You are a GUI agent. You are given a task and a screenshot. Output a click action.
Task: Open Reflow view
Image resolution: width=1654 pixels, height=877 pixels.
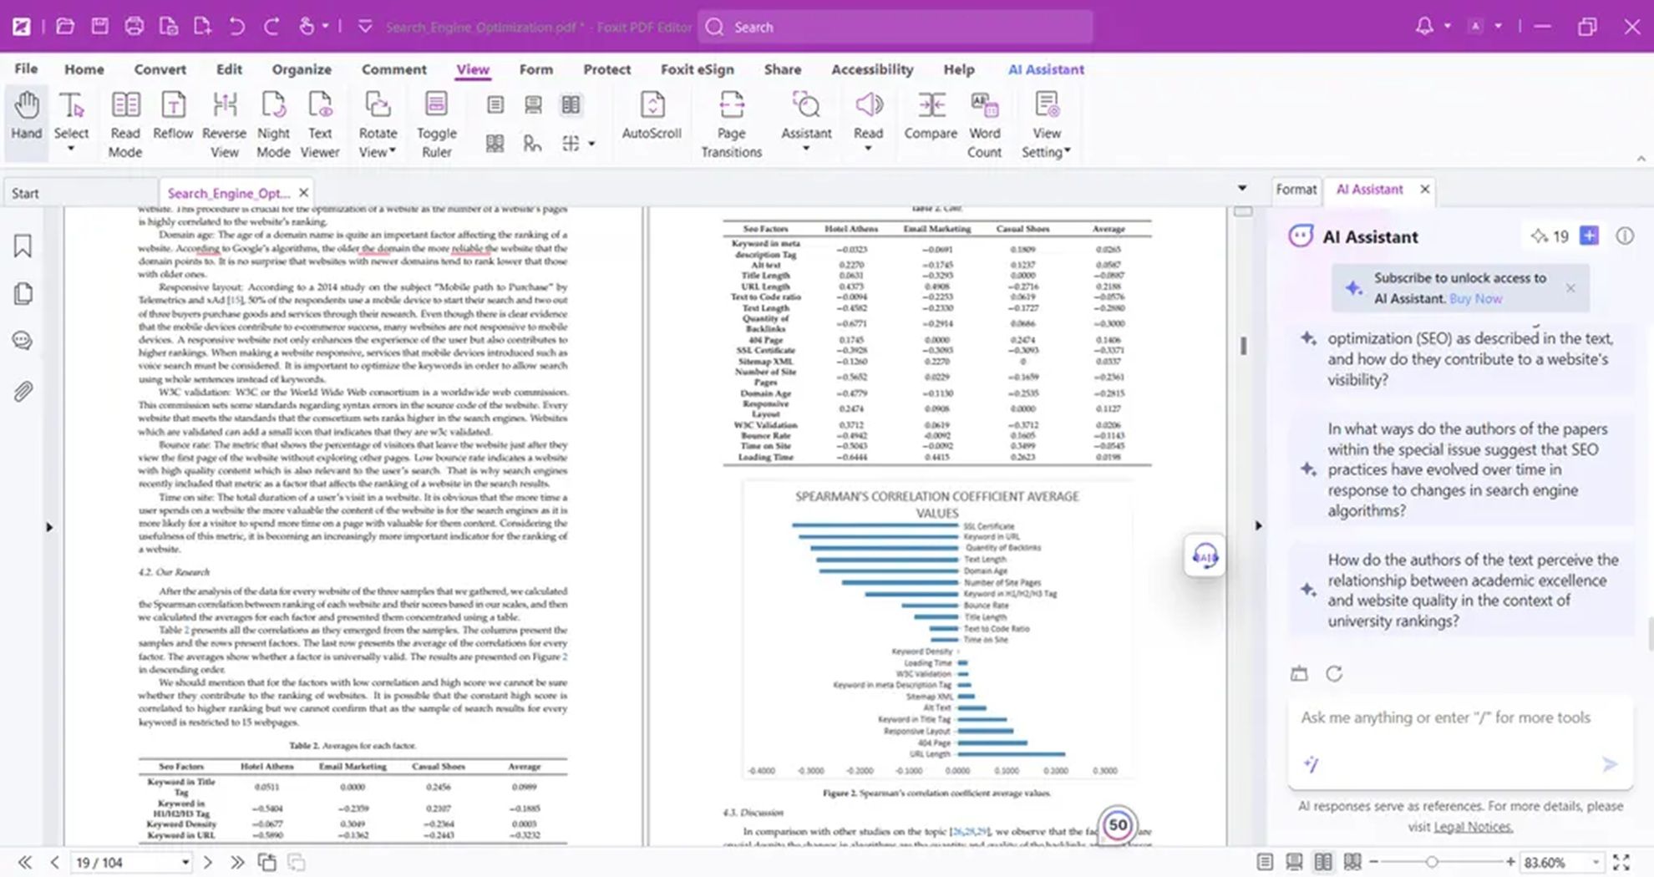coord(173,117)
